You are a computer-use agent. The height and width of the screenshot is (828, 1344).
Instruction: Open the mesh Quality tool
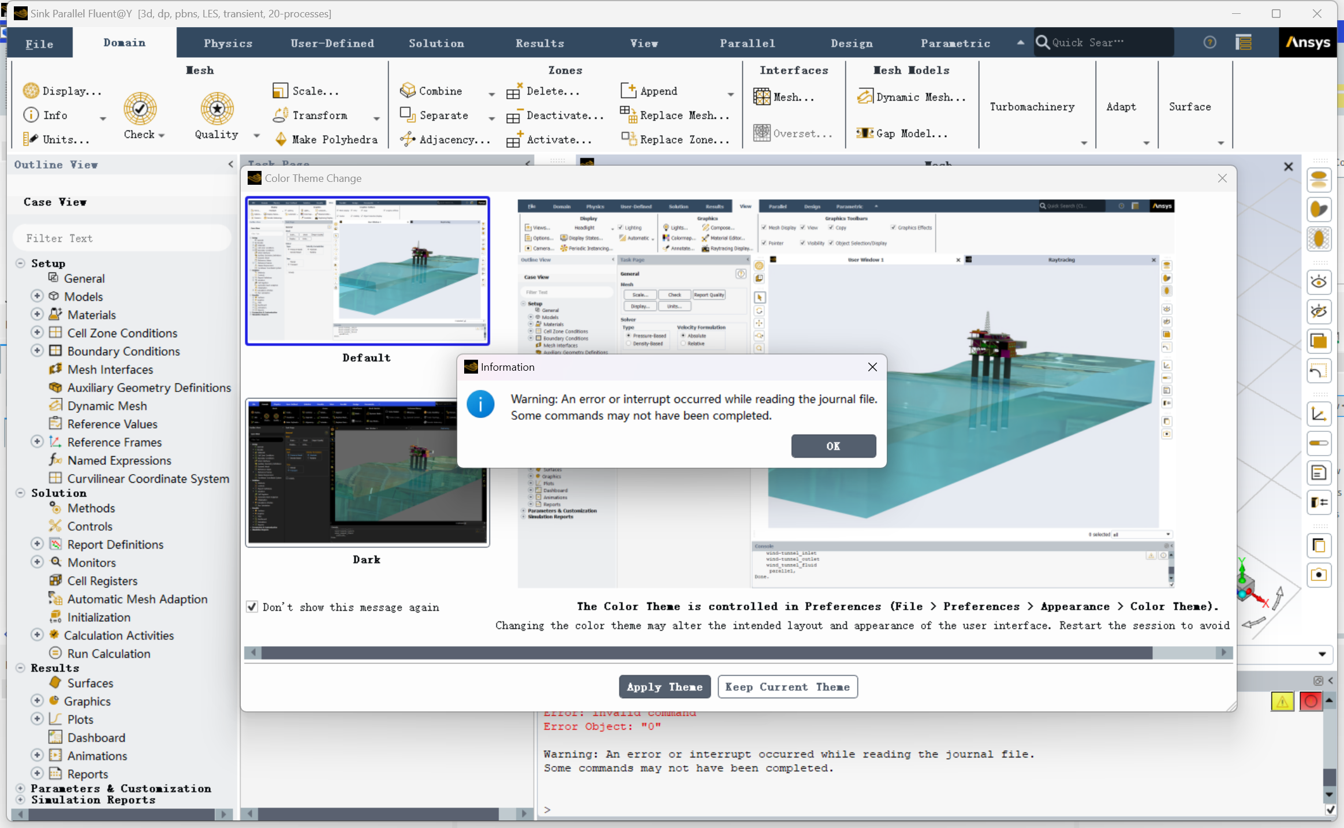pos(216,116)
